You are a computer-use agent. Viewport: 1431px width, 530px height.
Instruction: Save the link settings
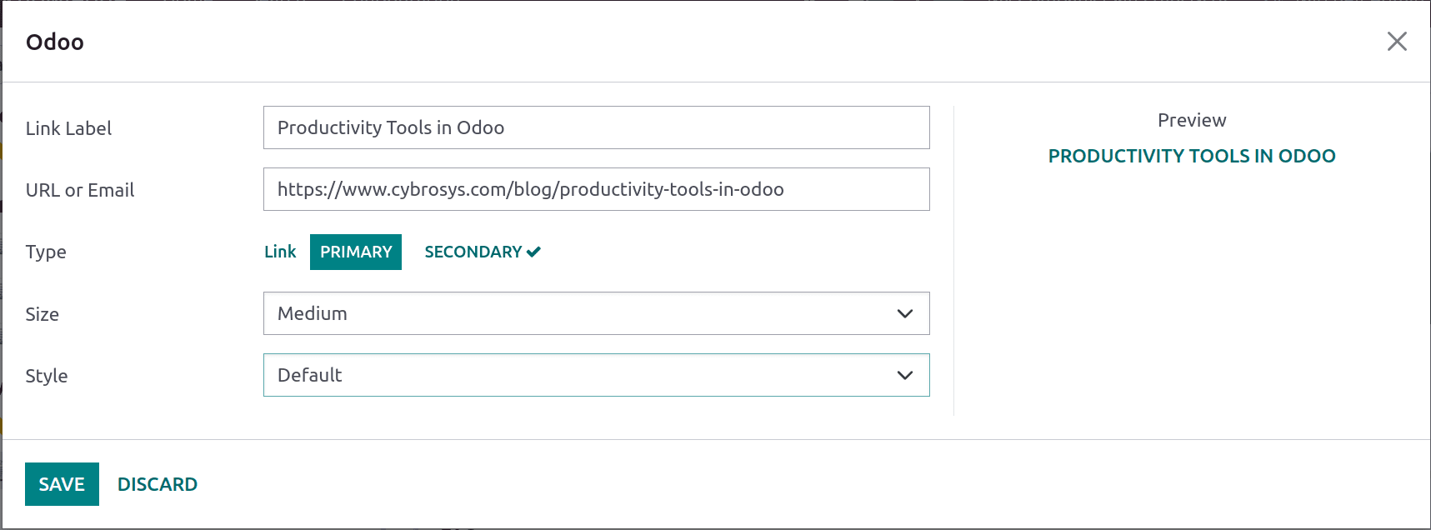click(x=62, y=484)
